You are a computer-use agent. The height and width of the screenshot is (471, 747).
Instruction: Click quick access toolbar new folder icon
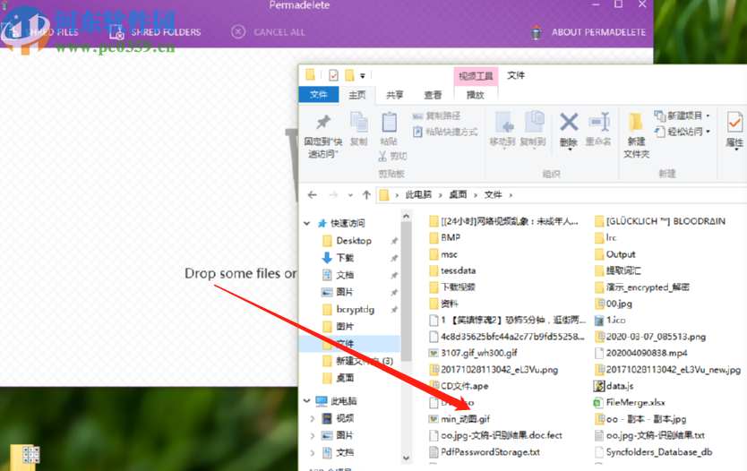349,75
